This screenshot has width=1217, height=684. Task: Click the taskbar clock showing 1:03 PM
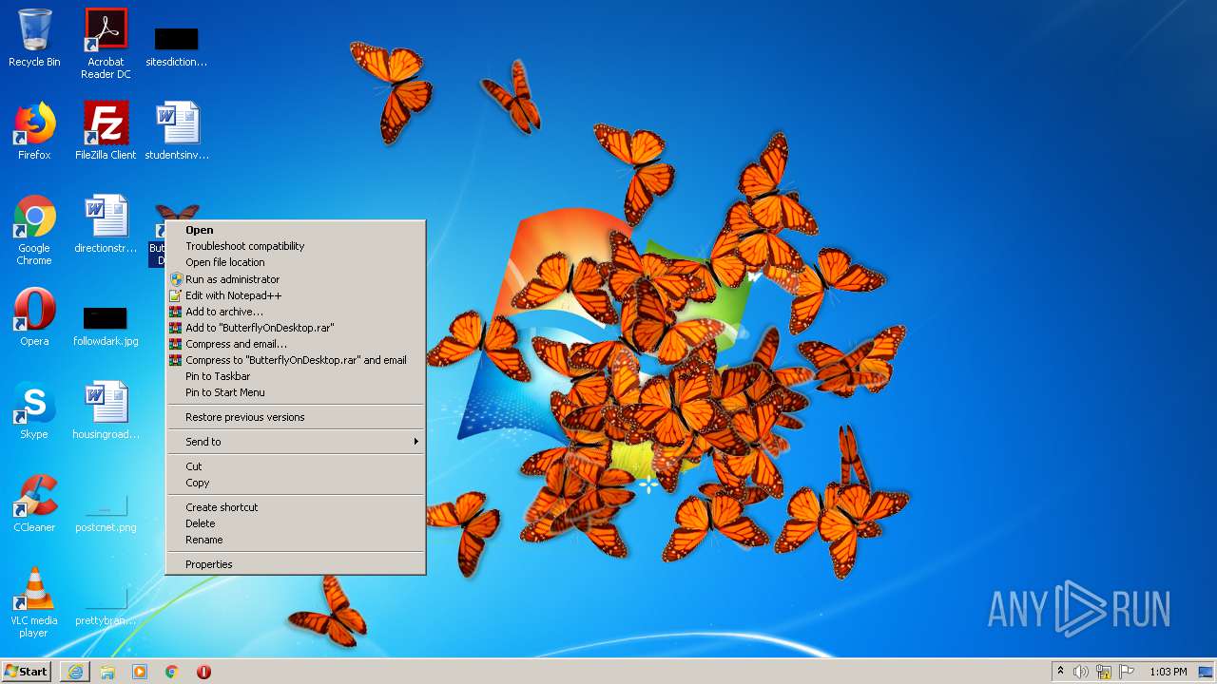point(1168,672)
